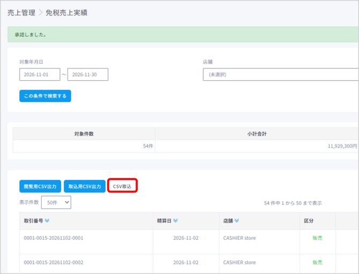Viewport: 359px width, 274px height.
Task: Click 精算日 2026-11-02 in 0002 row
Action: (x=186, y=263)
